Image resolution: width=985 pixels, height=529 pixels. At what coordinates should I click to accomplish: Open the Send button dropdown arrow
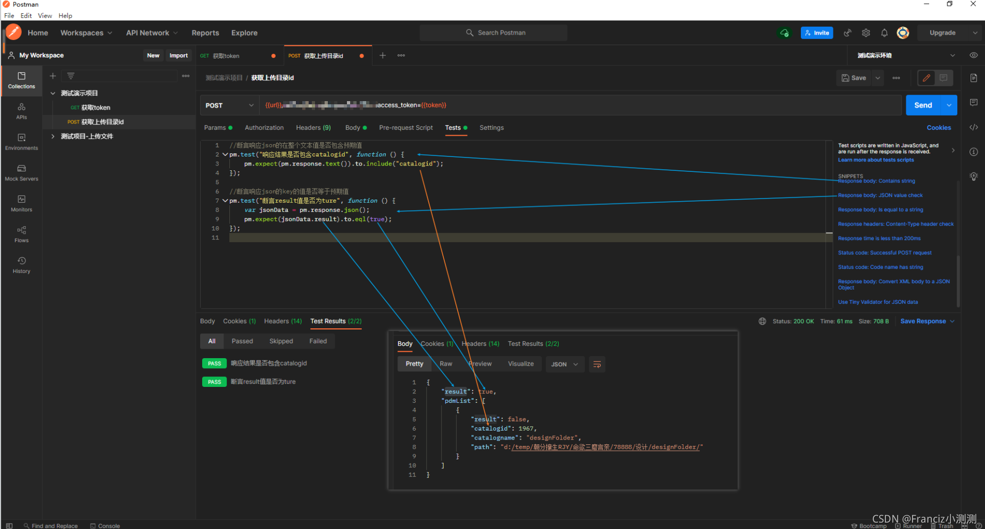tap(949, 105)
